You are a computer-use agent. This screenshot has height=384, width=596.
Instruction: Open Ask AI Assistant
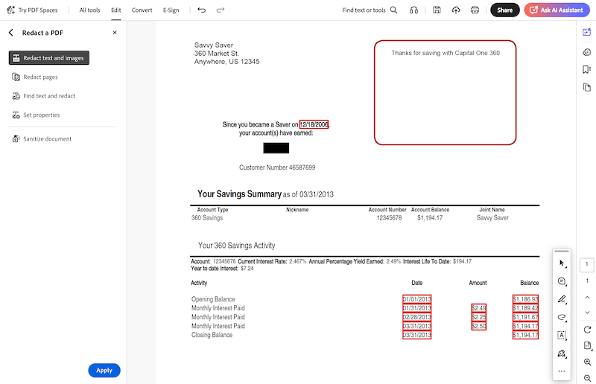[557, 10]
